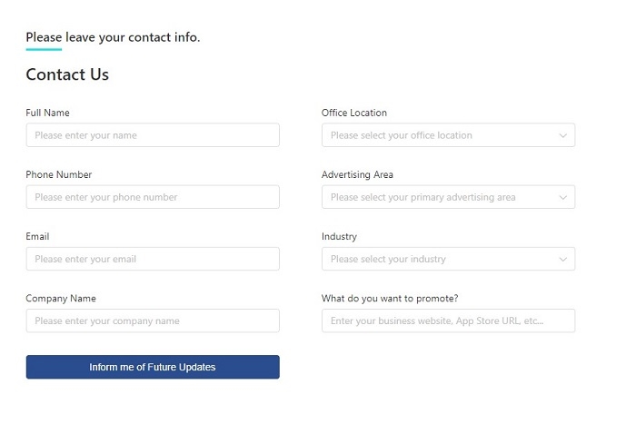Click the Office Location chevron arrow
The width and height of the screenshot is (636, 424).
pos(562,135)
